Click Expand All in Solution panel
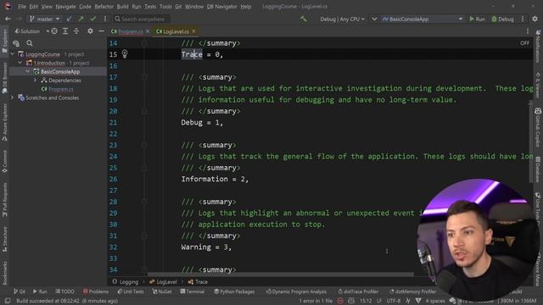This screenshot has width=543, height=305. coord(65,31)
